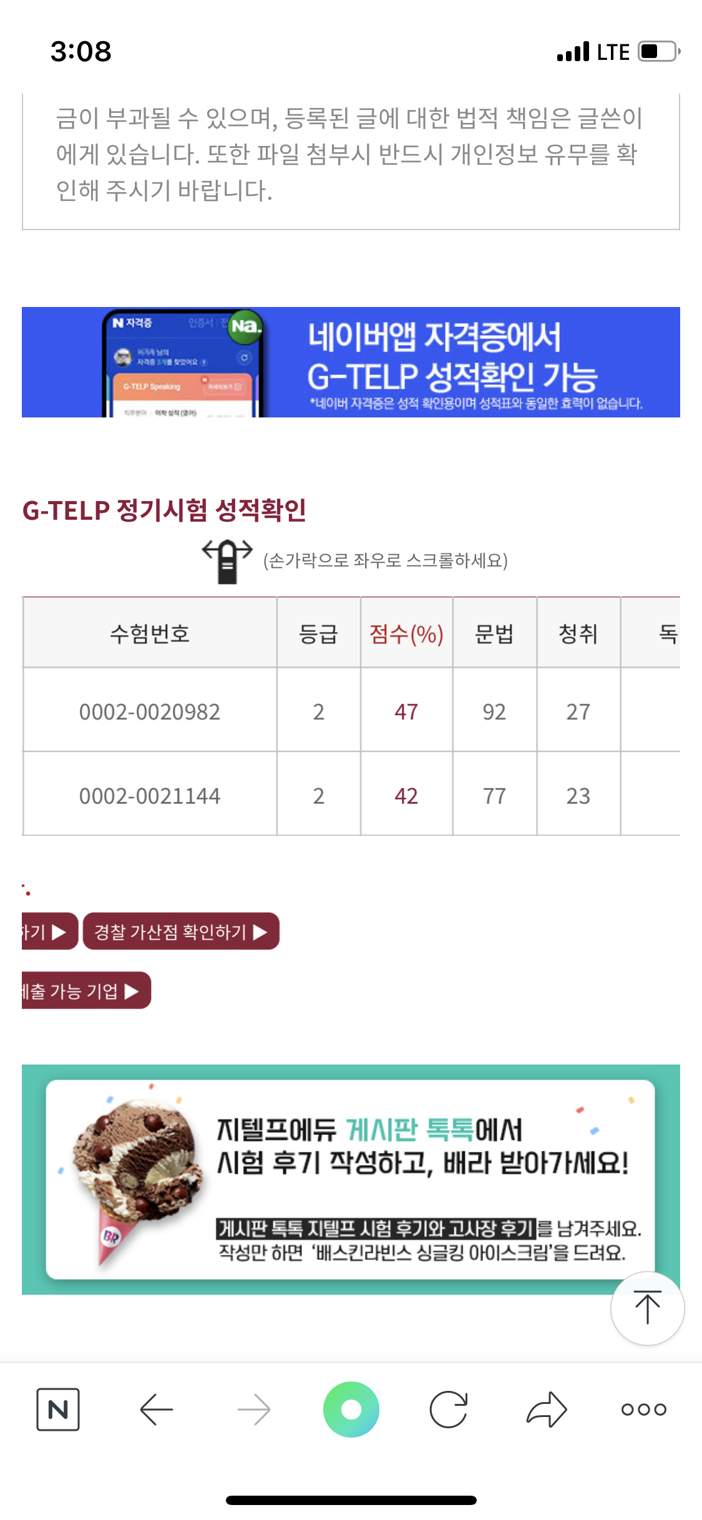Go back with the left arrow

click(156, 1409)
